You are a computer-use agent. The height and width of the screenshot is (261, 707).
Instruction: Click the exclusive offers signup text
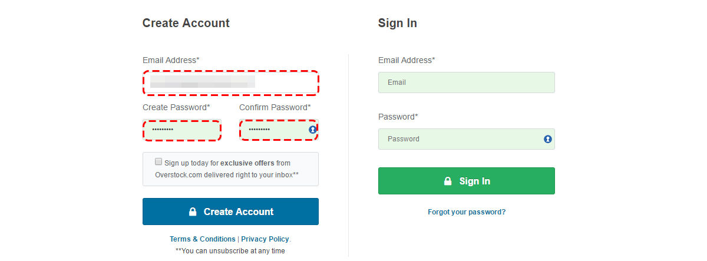[227, 169]
